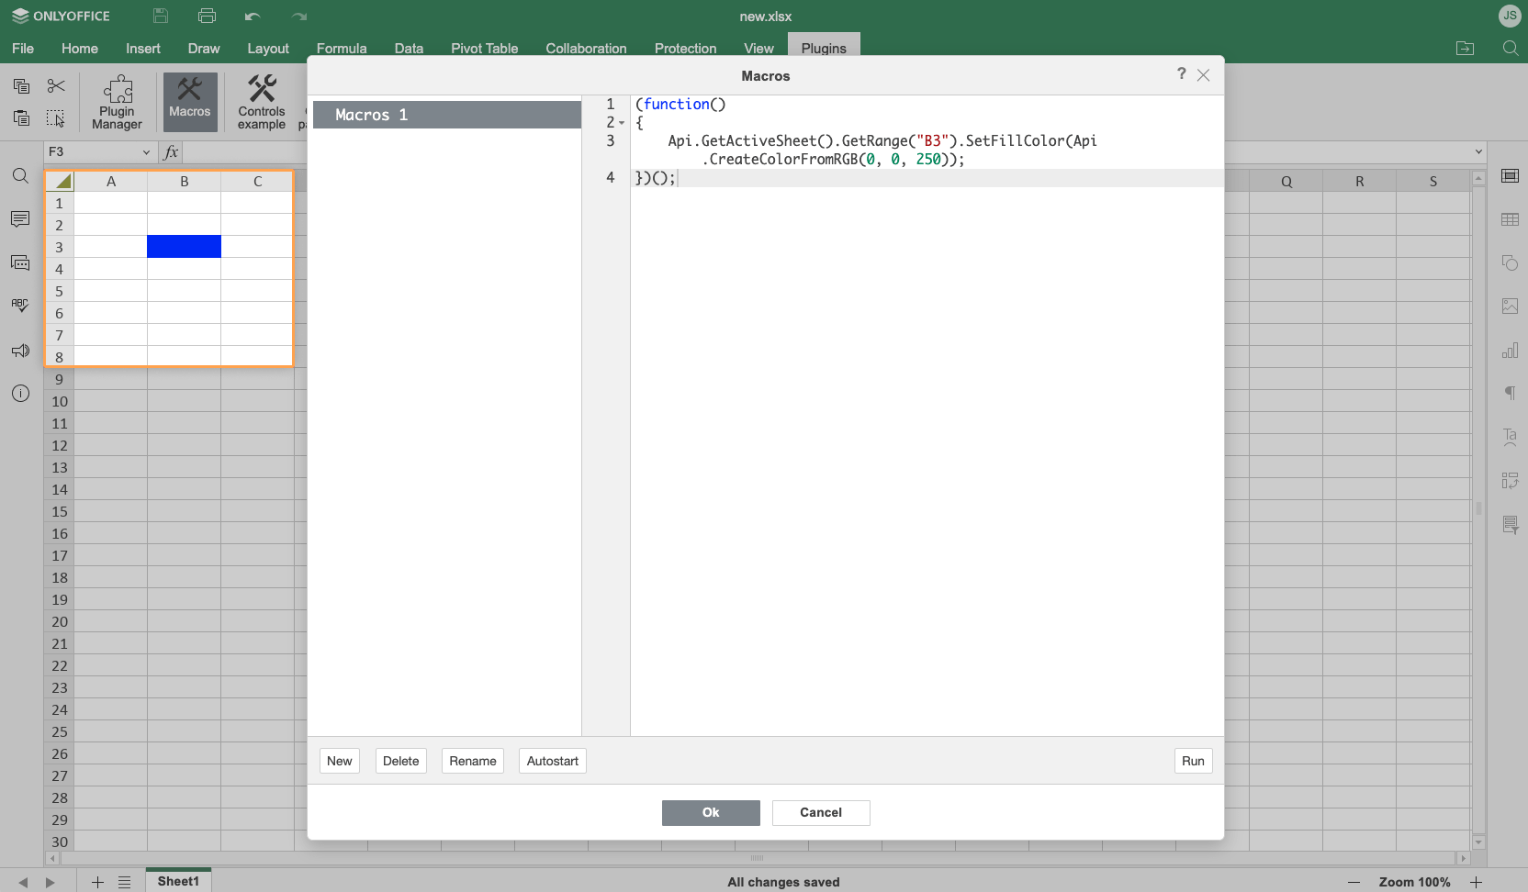Image resolution: width=1528 pixels, height=892 pixels.
Task: Open the Spell checking panel
Action: tap(20, 306)
